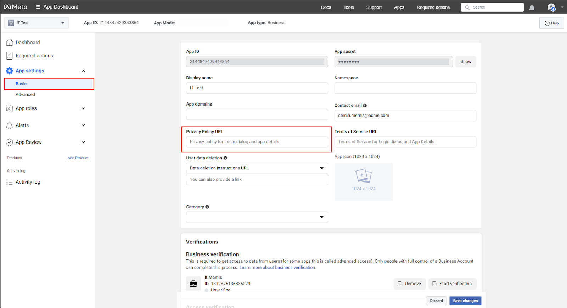
Task: Click the Save changes button
Action: [465, 301]
